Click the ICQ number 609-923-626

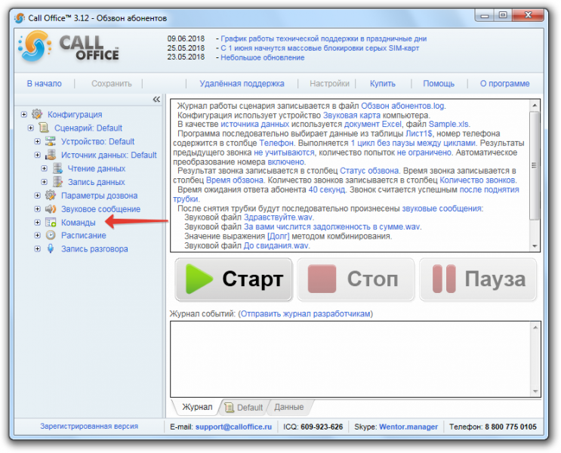click(322, 427)
